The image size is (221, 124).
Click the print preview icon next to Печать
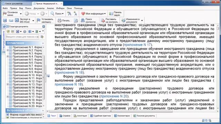76,21
